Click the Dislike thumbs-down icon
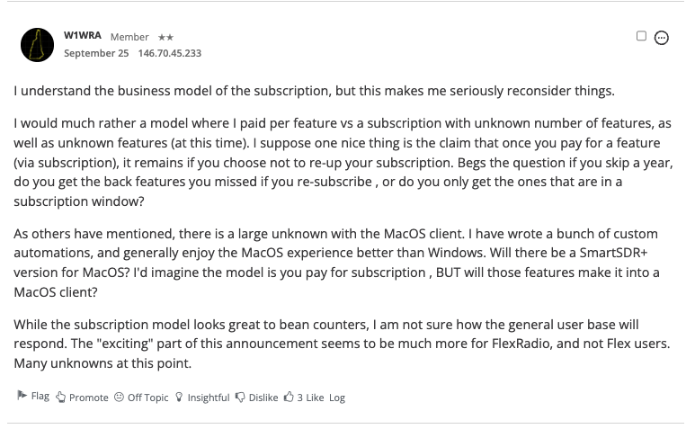The width and height of the screenshot is (695, 429). click(240, 398)
